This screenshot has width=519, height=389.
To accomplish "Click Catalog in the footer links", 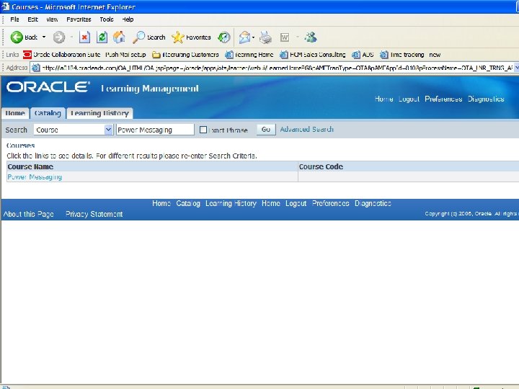I will click(x=188, y=203).
